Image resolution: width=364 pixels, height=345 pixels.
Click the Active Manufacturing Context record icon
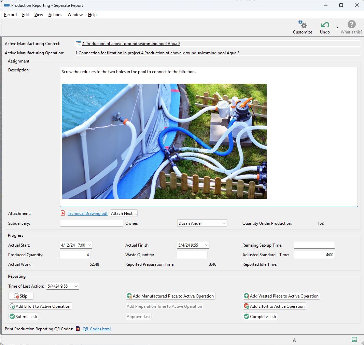pyautogui.click(x=79, y=44)
